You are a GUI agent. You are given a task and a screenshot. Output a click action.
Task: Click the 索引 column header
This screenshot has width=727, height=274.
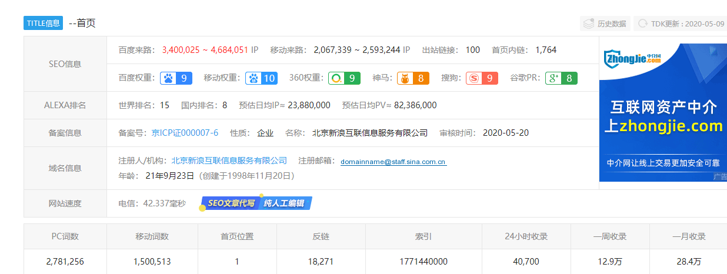423,236
